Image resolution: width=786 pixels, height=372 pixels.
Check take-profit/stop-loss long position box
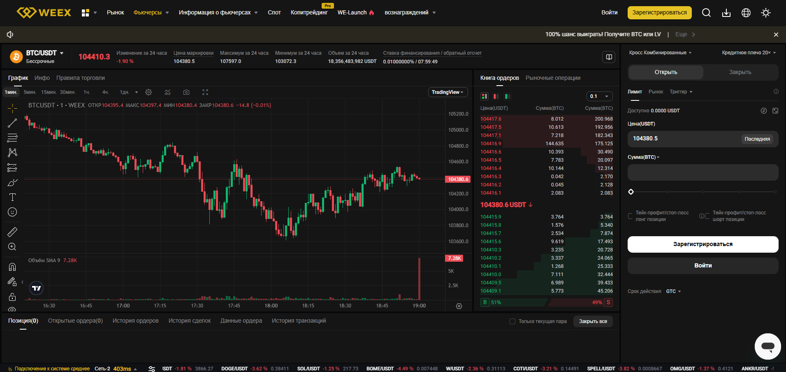click(630, 216)
